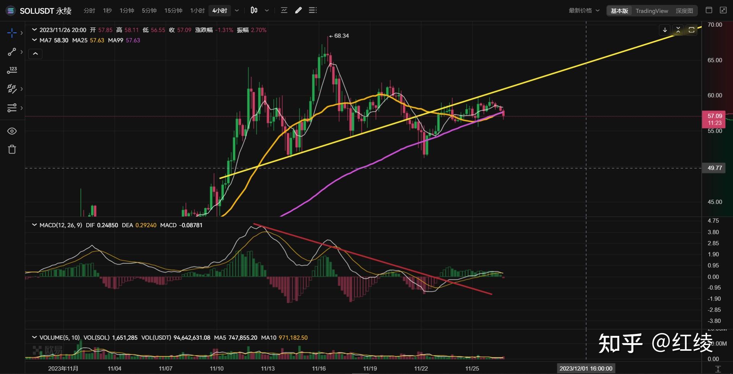Expand brush tool options chevron
This screenshot has width=733, height=374.
pyautogui.click(x=22, y=89)
